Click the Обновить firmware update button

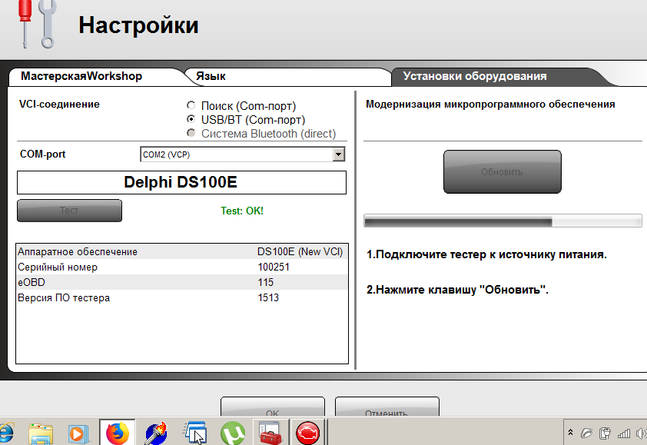(503, 171)
